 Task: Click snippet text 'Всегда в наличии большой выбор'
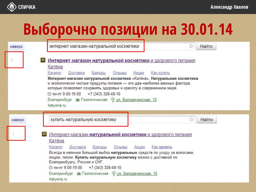[x=79, y=153]
